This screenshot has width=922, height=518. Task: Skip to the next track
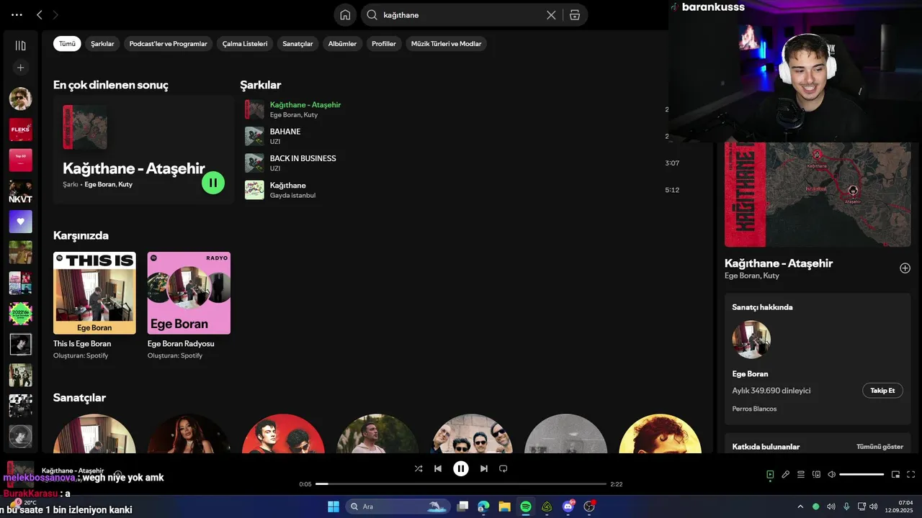click(484, 468)
